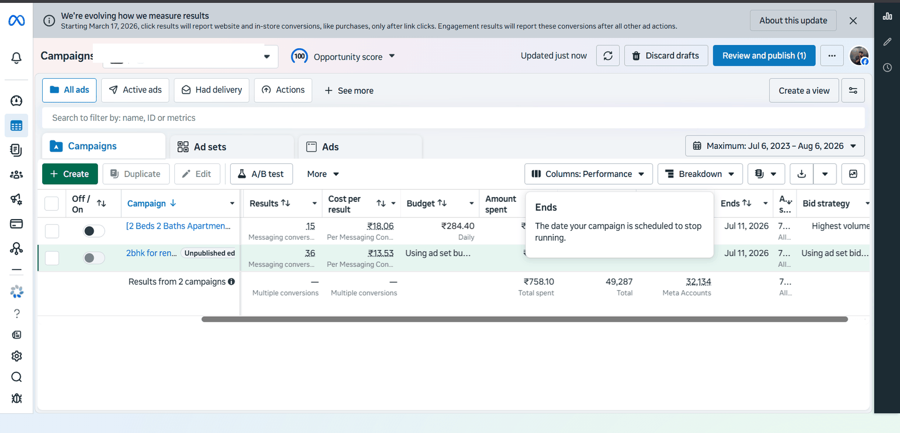Viewport: 900px width, 433px height.
Task: Report a problem bug icon
Action: tap(16, 398)
